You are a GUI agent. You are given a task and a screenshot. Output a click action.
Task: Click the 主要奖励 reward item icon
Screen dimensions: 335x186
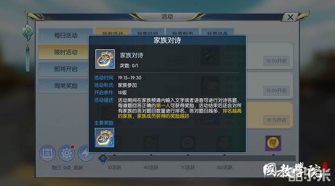105,138
